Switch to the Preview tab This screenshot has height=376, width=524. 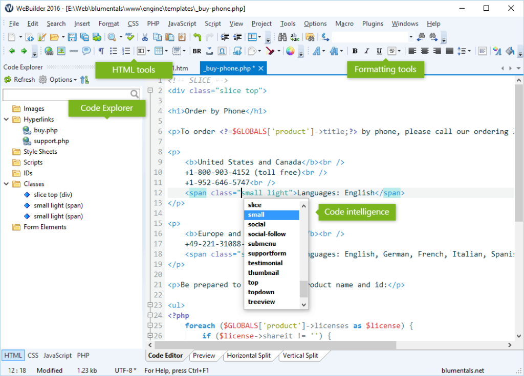coord(204,356)
